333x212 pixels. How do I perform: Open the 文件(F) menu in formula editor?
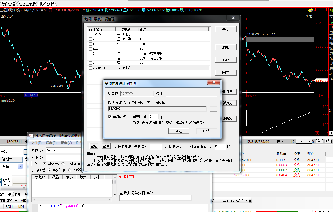tap(36, 143)
